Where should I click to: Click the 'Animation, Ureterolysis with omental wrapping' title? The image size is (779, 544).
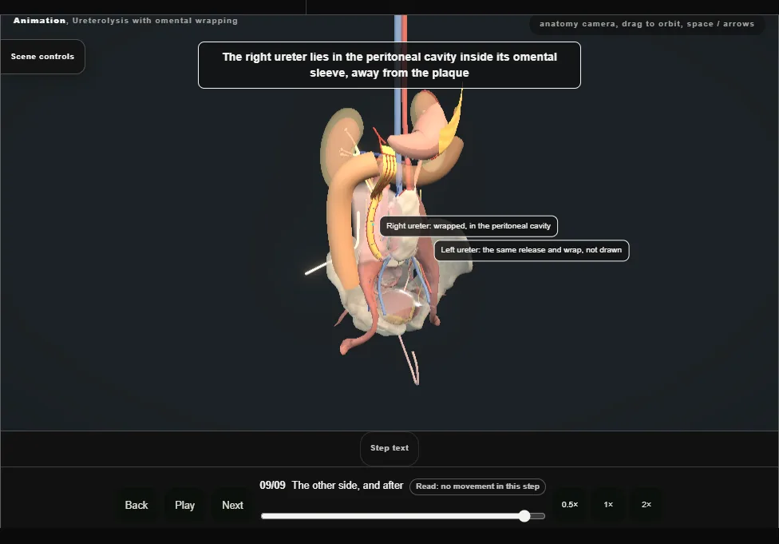coord(125,21)
